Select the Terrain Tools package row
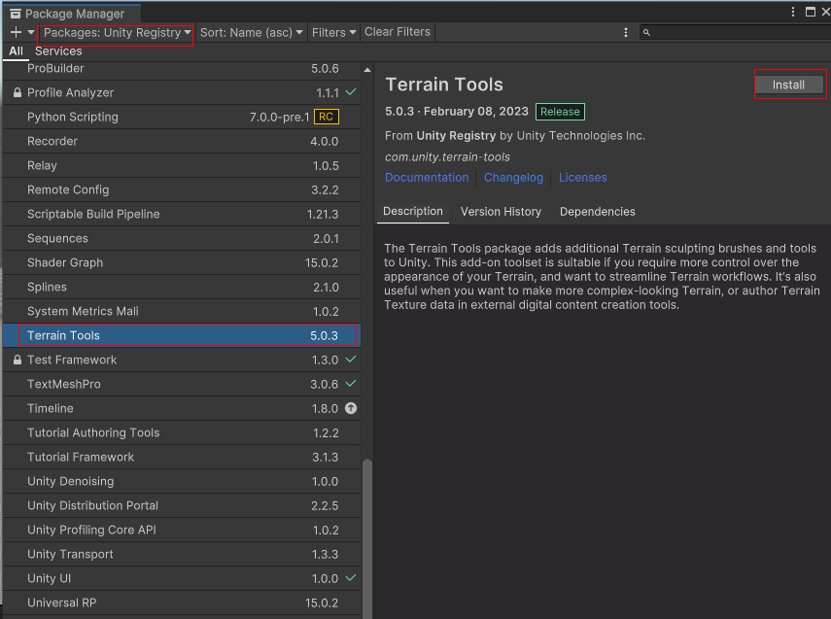The width and height of the screenshot is (831, 619). (x=182, y=335)
